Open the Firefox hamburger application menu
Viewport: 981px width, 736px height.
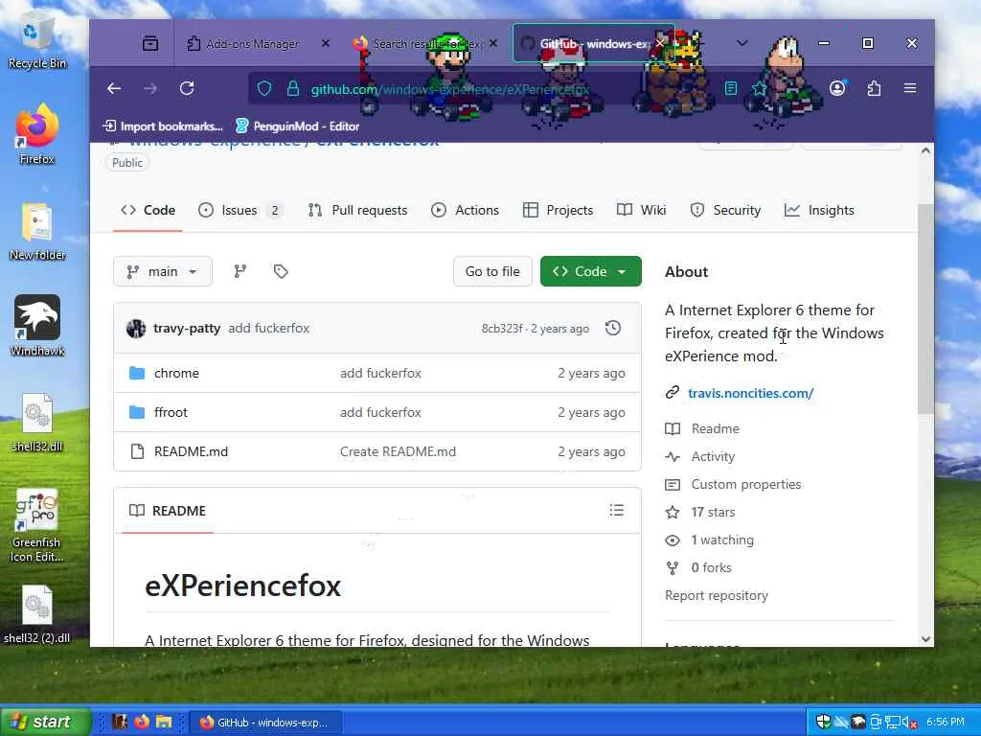point(910,88)
